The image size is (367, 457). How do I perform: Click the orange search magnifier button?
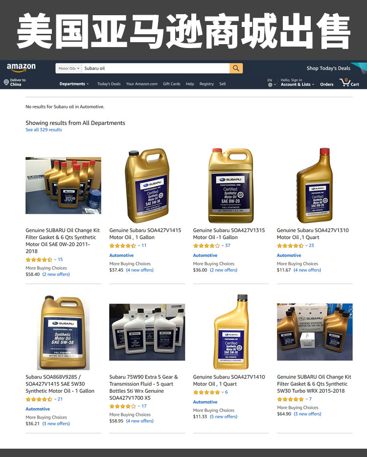pyautogui.click(x=236, y=68)
